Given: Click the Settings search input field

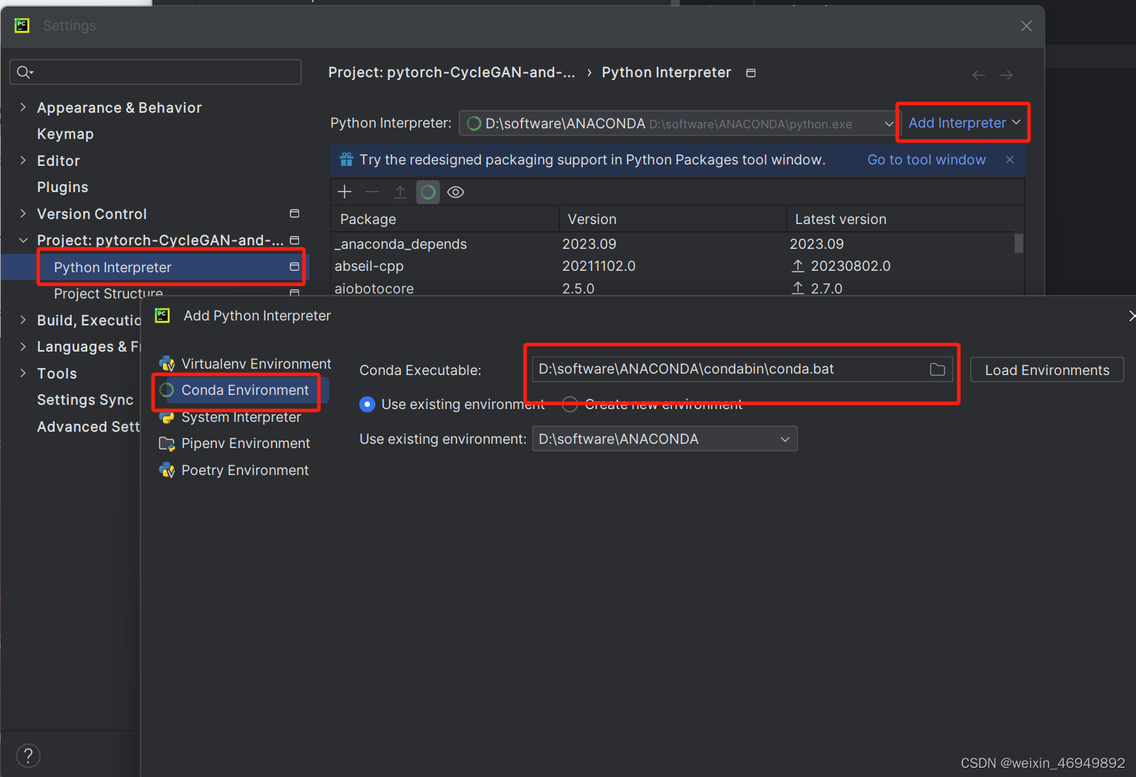Looking at the screenshot, I should pos(155,72).
